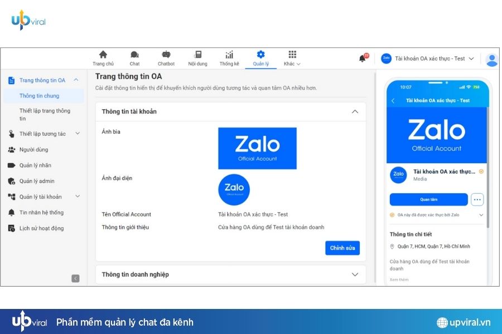Expand the OA verification notice in preview
Screen dimensions: 502x334
481,215
